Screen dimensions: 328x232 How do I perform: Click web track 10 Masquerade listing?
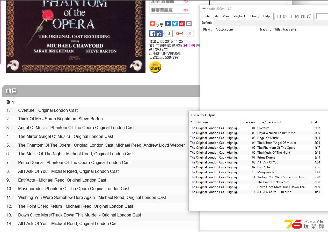pyautogui.click(x=74, y=189)
